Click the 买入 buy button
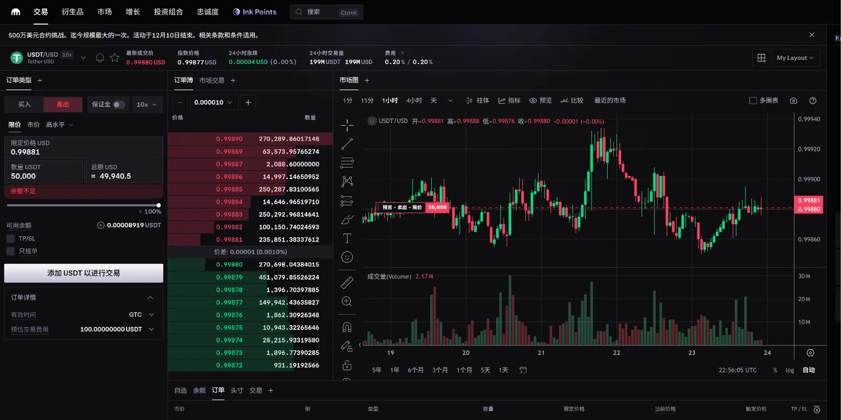This screenshot has width=841, height=420. [x=24, y=105]
